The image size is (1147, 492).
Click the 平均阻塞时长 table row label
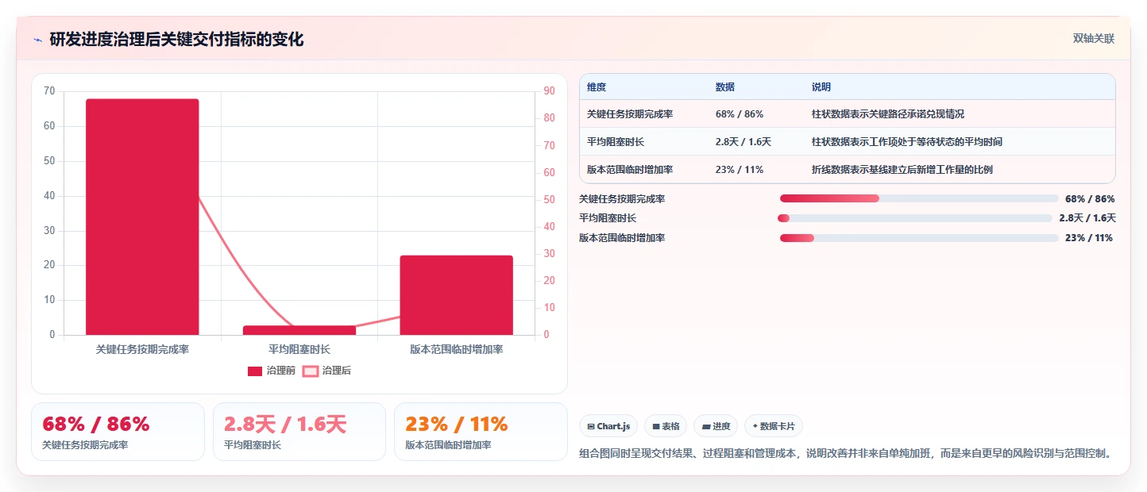point(616,142)
